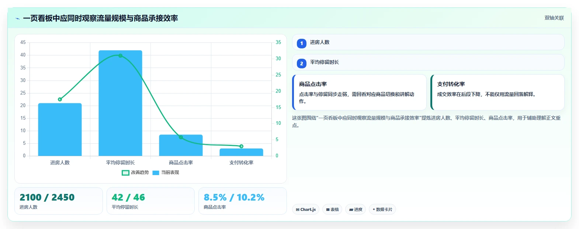579x229 pixels.
Task: Click the number 2 badge icon
Action: point(301,64)
